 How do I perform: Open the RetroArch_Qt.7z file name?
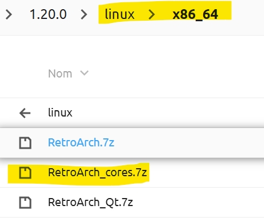[x=91, y=203]
